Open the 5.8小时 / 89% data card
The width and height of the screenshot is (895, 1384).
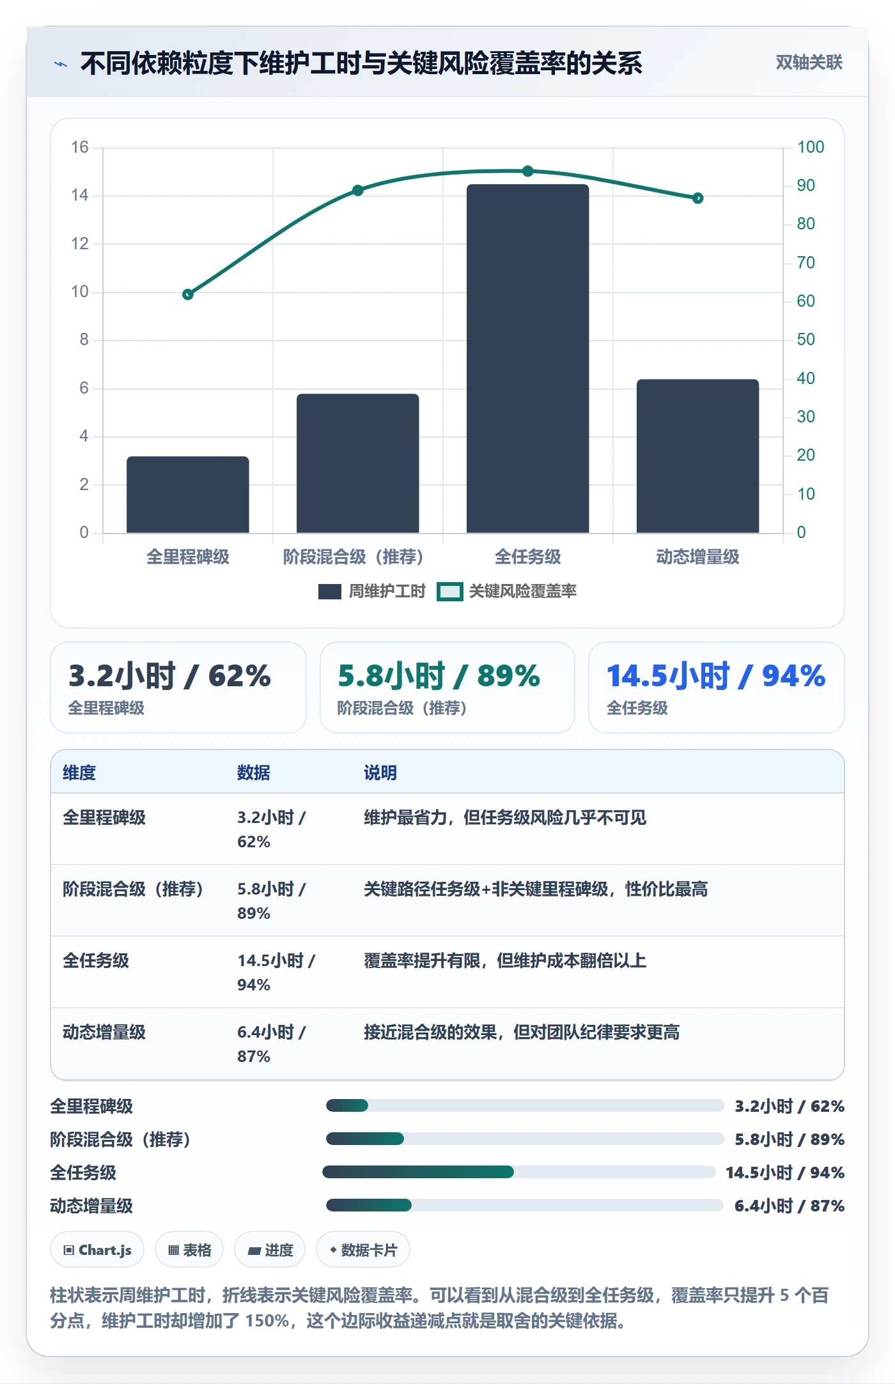coord(447,688)
